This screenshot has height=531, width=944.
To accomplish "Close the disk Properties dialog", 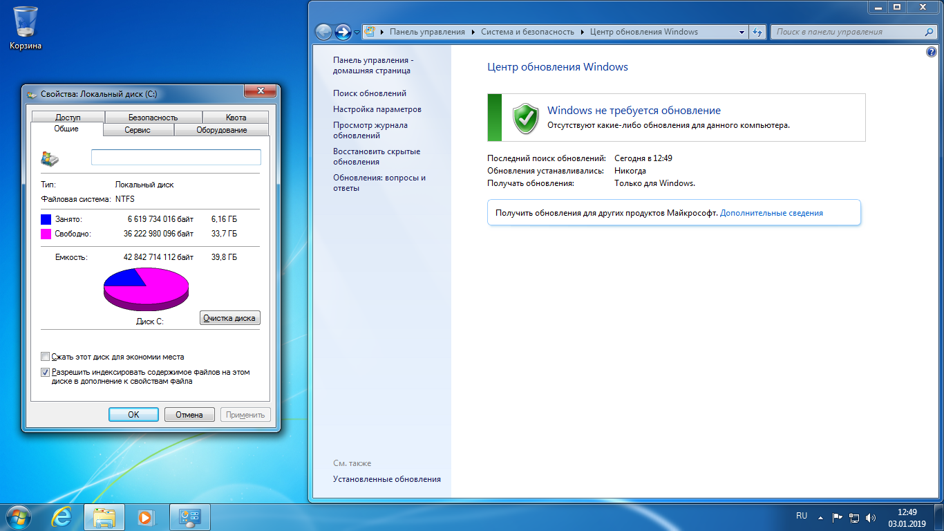I will 261,91.
